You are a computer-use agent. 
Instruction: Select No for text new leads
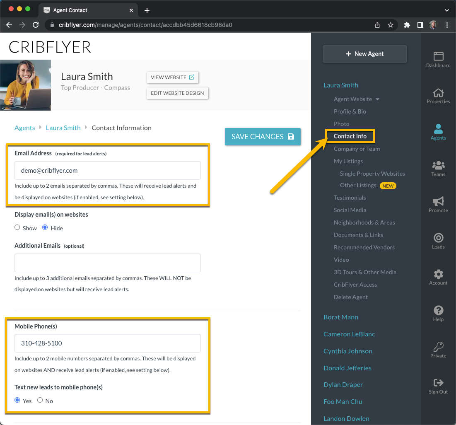(40, 400)
